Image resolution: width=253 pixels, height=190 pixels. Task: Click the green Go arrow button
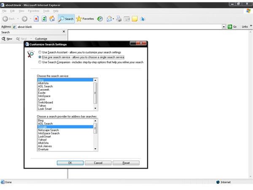coord(230,27)
